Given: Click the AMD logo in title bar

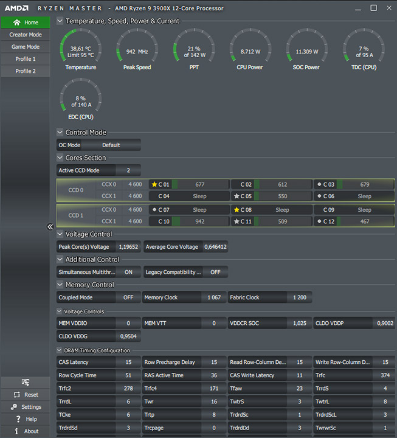Looking at the screenshot, I should click(16, 8).
